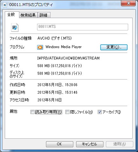The width and height of the screenshot is (138, 152).
Task: Click the サイズ label
Action: click(x=15, y=66)
